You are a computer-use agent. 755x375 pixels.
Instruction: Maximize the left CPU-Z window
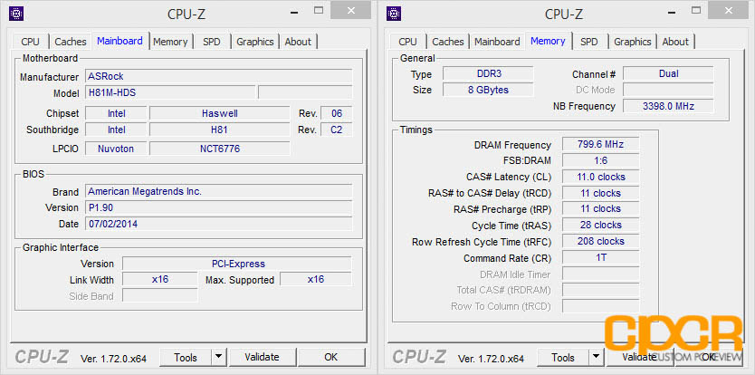(x=319, y=10)
